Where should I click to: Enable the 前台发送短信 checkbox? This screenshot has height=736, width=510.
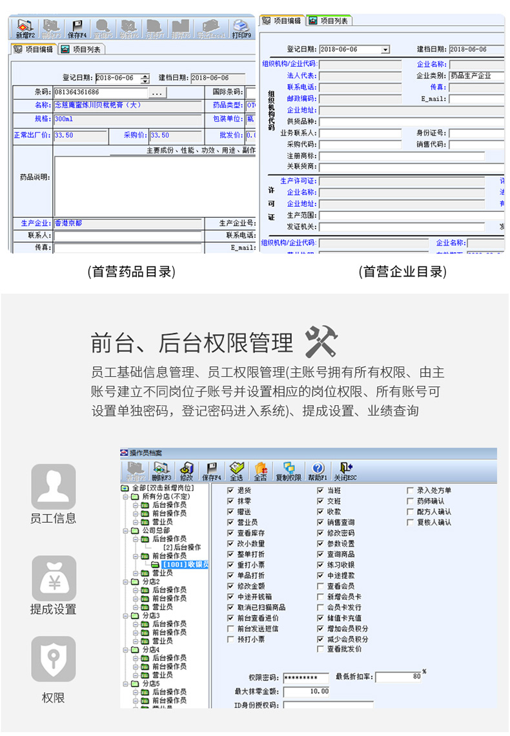pyautogui.click(x=230, y=629)
